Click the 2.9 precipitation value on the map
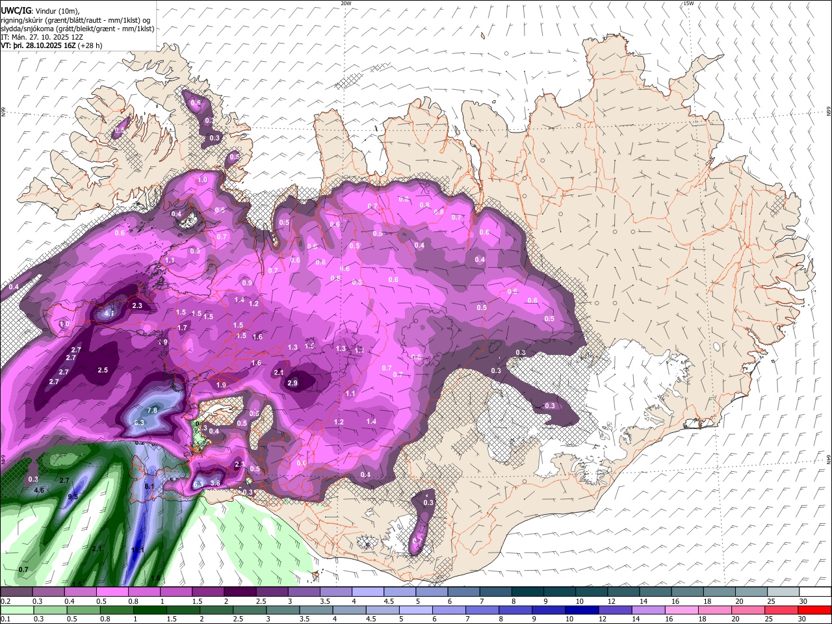The height and width of the screenshot is (624, 832). (292, 383)
